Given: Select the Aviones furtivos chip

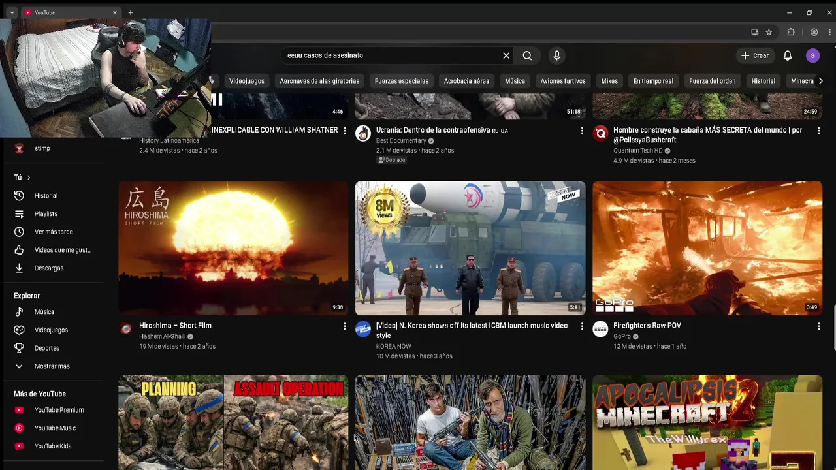Looking at the screenshot, I should point(563,81).
